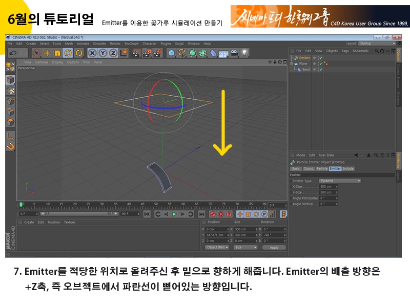Enable the Axis tool in sidebar
This screenshot has height=307, width=410.
tap(10, 136)
